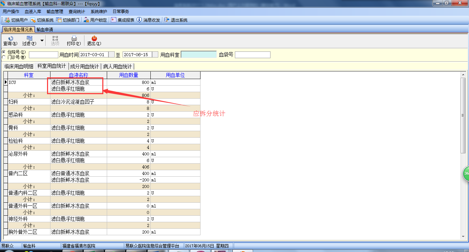Click the 过滤(F) filter button

(29, 41)
